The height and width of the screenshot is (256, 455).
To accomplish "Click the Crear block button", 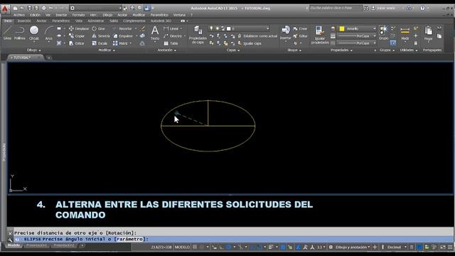I will tap(300, 28).
